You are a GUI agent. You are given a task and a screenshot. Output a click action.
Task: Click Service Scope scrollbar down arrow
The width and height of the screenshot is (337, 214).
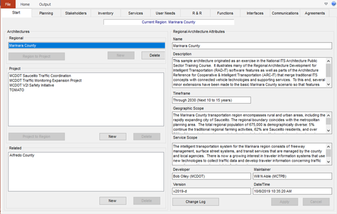329,162
